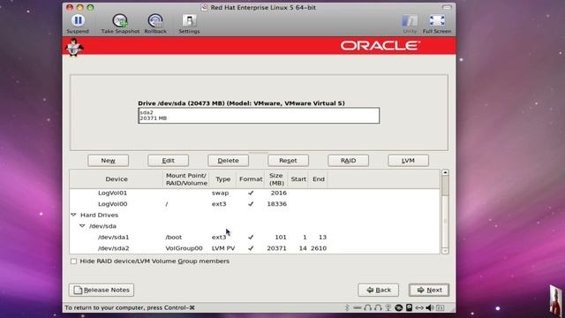Click the partition list scroll-up arrow
Viewport: 565px width, 318px height.
pyautogui.click(x=445, y=173)
